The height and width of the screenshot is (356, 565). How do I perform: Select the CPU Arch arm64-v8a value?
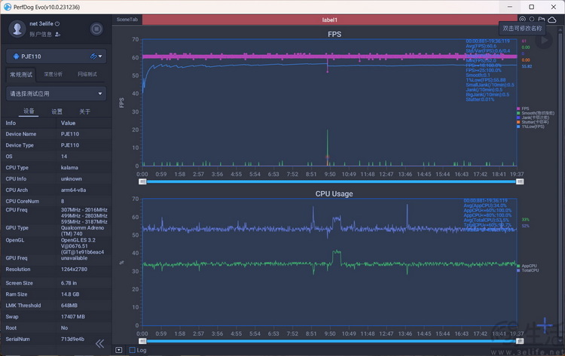tap(74, 190)
